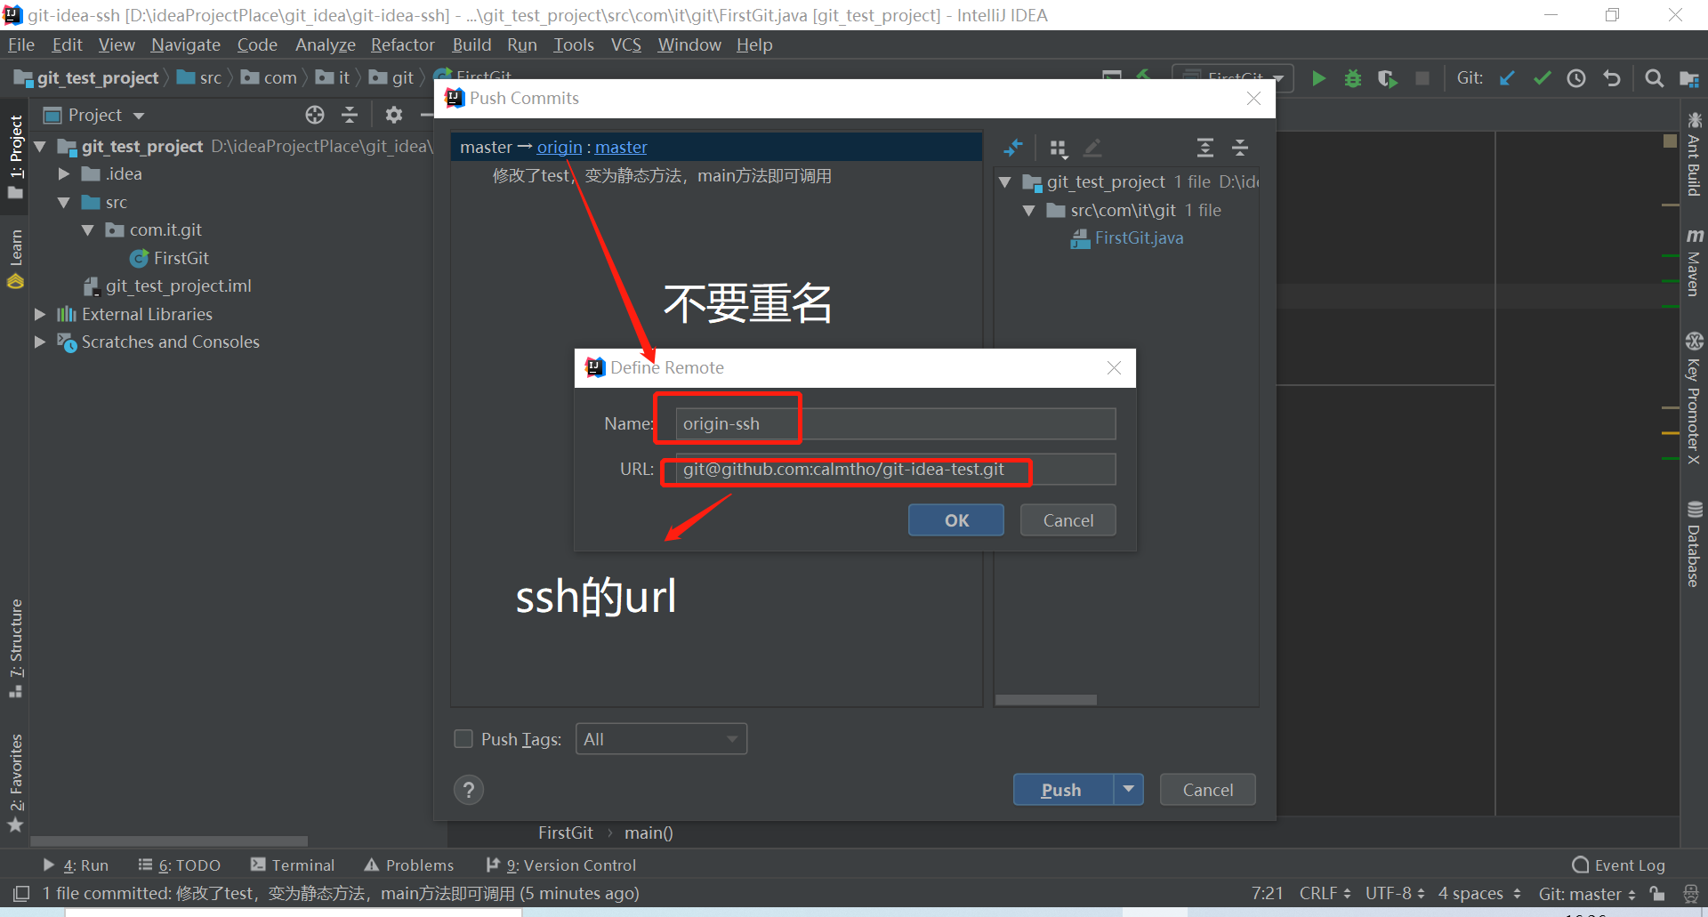Collapse git_test_project root in Project tree
The image size is (1708, 917).
coord(40,146)
